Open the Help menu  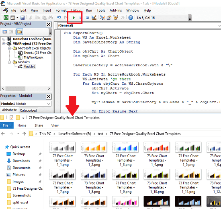click(147, 10)
